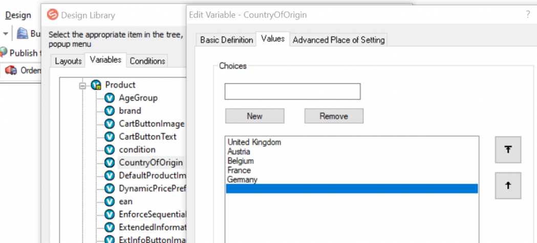Click the variable icon next to AgeGroup
Image resolution: width=537 pixels, height=243 pixels.
[110, 98]
